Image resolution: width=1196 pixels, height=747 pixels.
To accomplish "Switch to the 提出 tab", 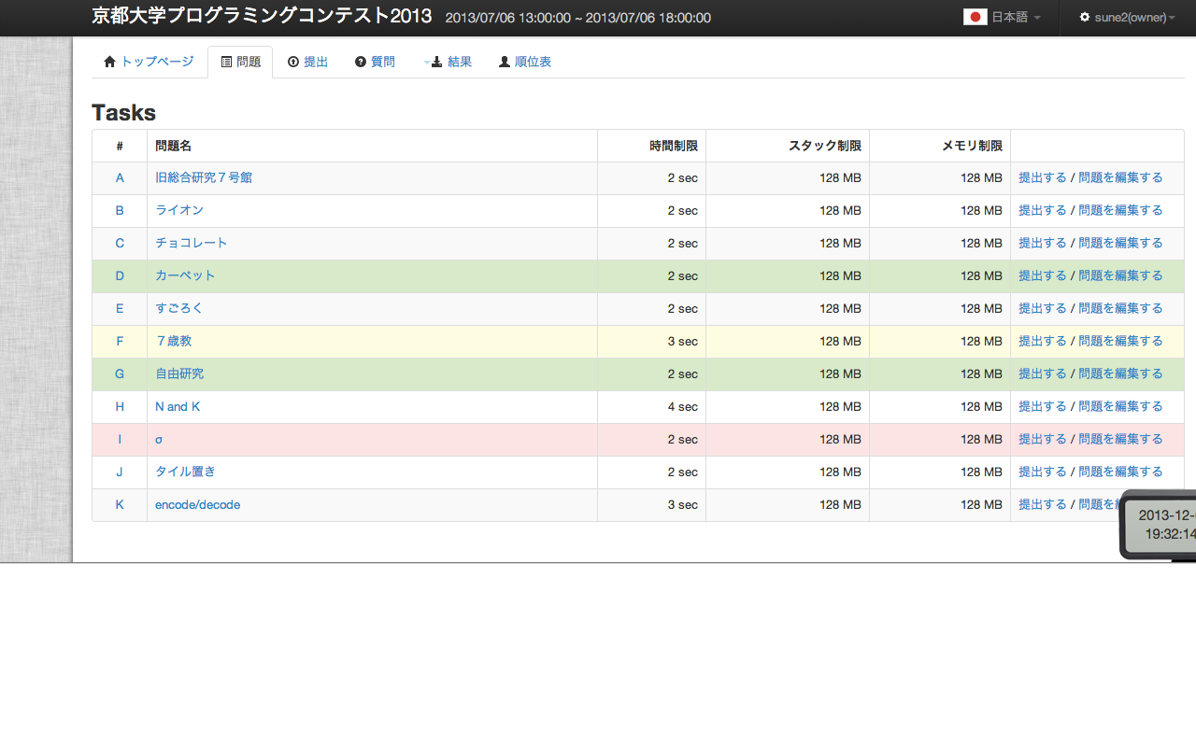I will point(308,62).
